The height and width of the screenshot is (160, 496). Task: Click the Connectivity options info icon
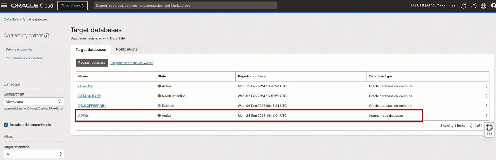pos(47,36)
